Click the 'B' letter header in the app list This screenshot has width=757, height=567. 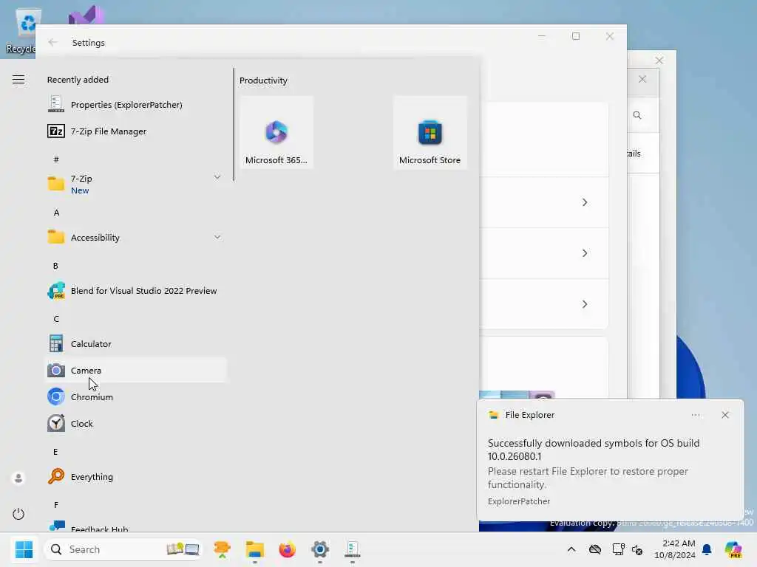click(x=56, y=266)
